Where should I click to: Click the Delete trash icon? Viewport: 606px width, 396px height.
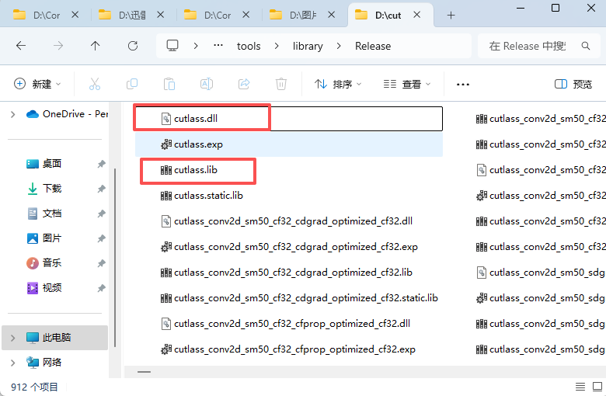pyautogui.click(x=281, y=84)
